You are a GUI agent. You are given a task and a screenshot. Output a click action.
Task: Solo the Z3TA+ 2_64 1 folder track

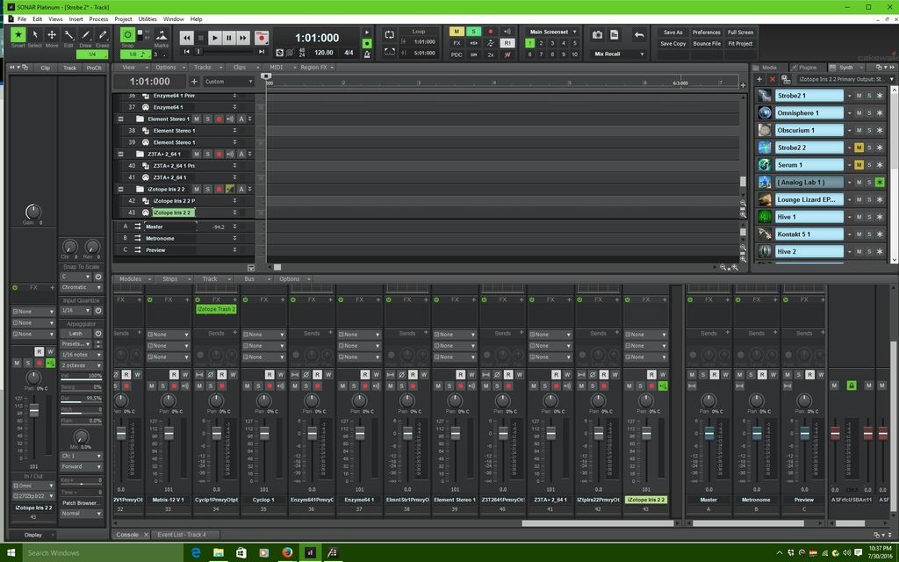[x=207, y=154]
